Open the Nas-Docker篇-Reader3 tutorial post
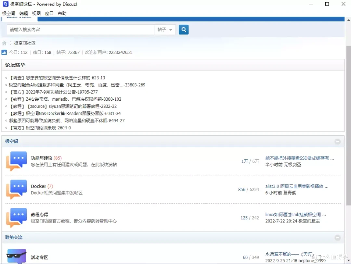351x264 pixels. [65, 113]
